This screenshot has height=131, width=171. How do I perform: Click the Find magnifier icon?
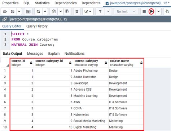38,12
